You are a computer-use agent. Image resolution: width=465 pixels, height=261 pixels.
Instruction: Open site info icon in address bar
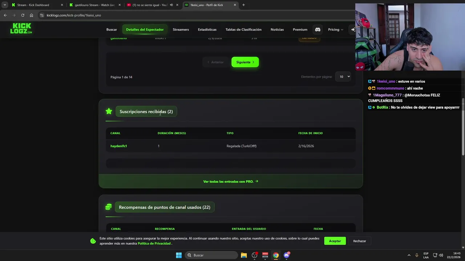coord(42,15)
